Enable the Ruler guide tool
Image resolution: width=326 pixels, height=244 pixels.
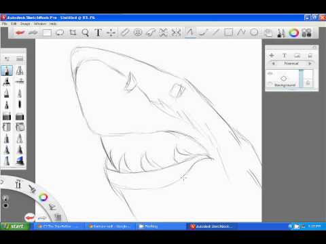coord(125,33)
